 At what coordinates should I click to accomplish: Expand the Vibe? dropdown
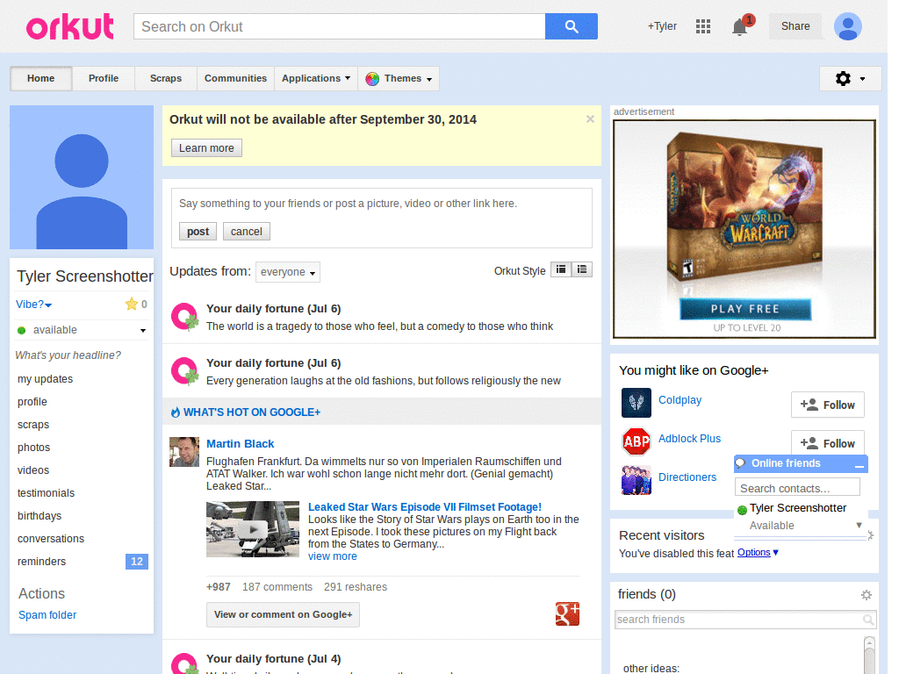coord(34,305)
